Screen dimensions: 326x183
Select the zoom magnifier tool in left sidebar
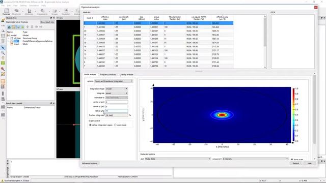(3, 53)
